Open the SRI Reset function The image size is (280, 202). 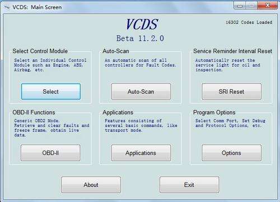(231, 91)
